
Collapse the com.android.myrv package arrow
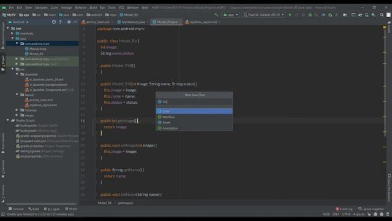click(17, 44)
